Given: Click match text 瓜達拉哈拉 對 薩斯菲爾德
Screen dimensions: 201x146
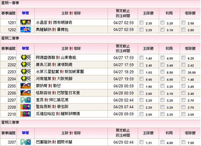Looking at the screenshot, I should coord(58,114).
